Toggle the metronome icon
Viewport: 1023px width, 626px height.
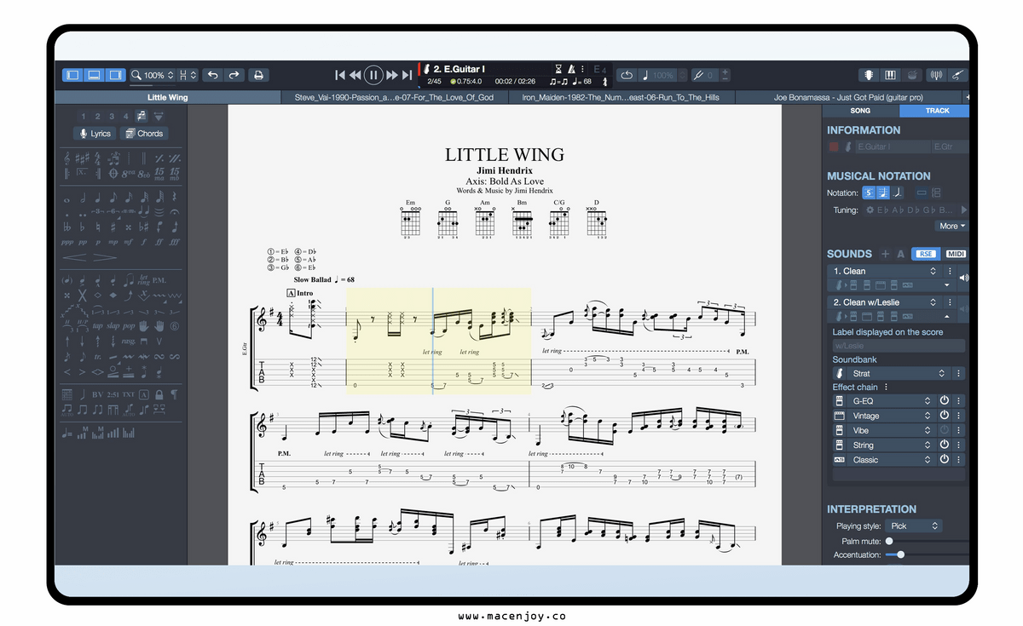click(571, 69)
